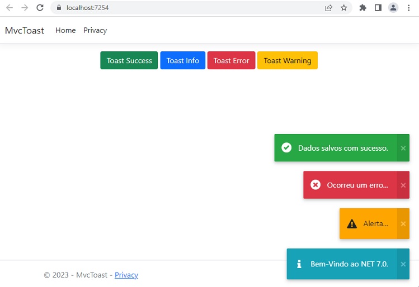Click the Toast Error button
Image resolution: width=419 pixels, height=287 pixels.
pos(232,60)
